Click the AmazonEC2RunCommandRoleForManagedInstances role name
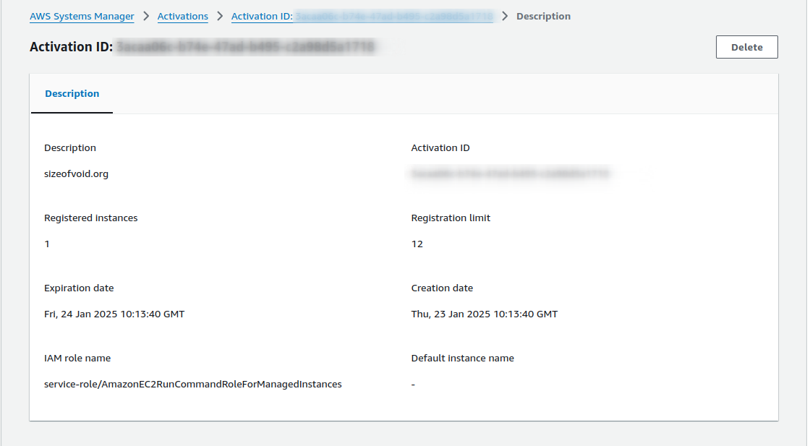Image resolution: width=810 pixels, height=446 pixels. pyautogui.click(x=192, y=384)
